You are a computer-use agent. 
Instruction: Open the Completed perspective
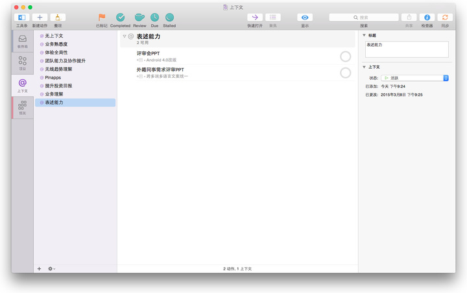coord(120,18)
